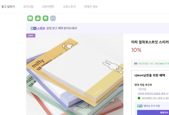This screenshot has width=169, height=115.
Task: Open more sharing options ellipsis icon
Action: 53,18
